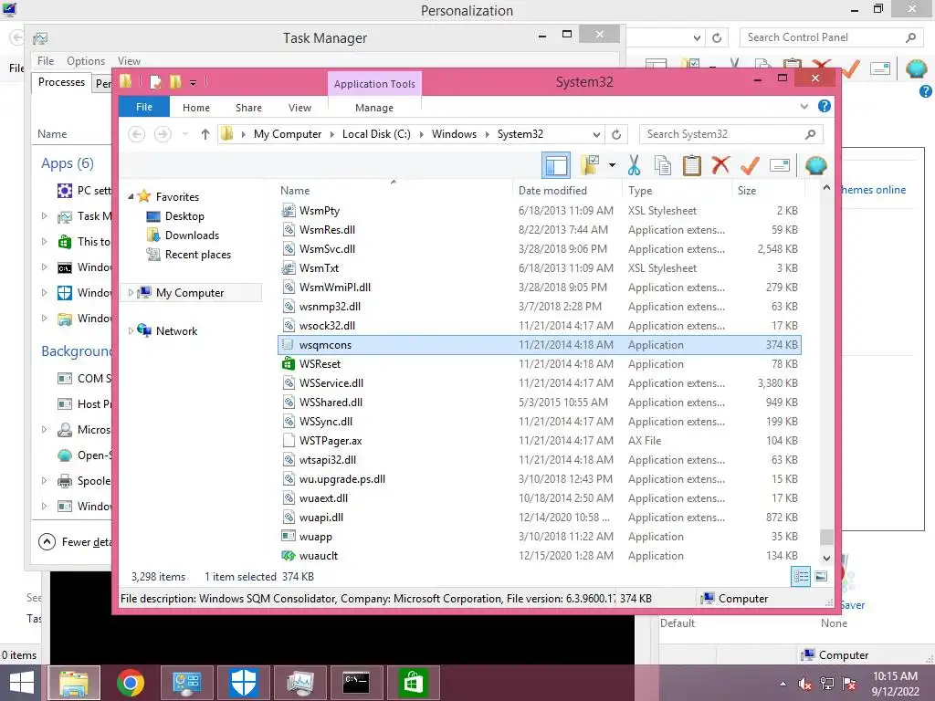Click the System32 window help icon
935x701 pixels.
click(x=825, y=106)
